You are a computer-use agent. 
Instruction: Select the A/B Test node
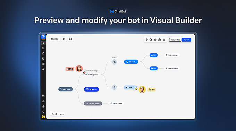point(131,62)
